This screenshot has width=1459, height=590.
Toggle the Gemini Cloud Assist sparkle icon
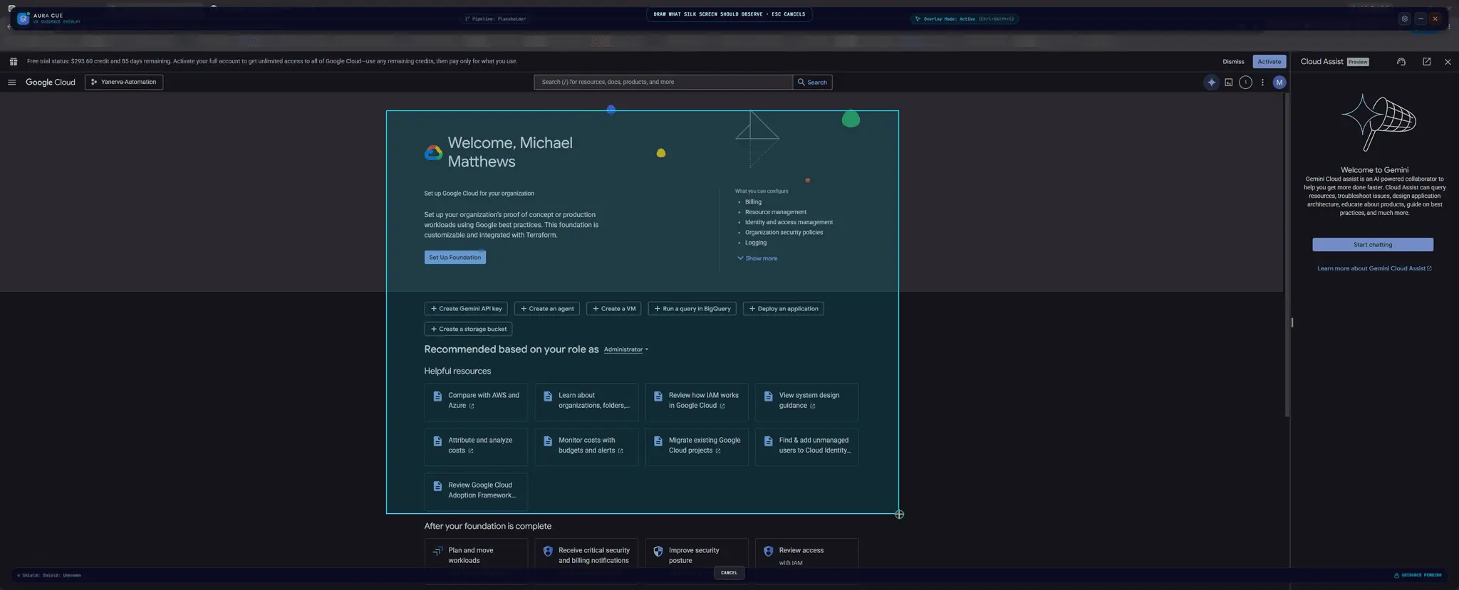[1211, 83]
